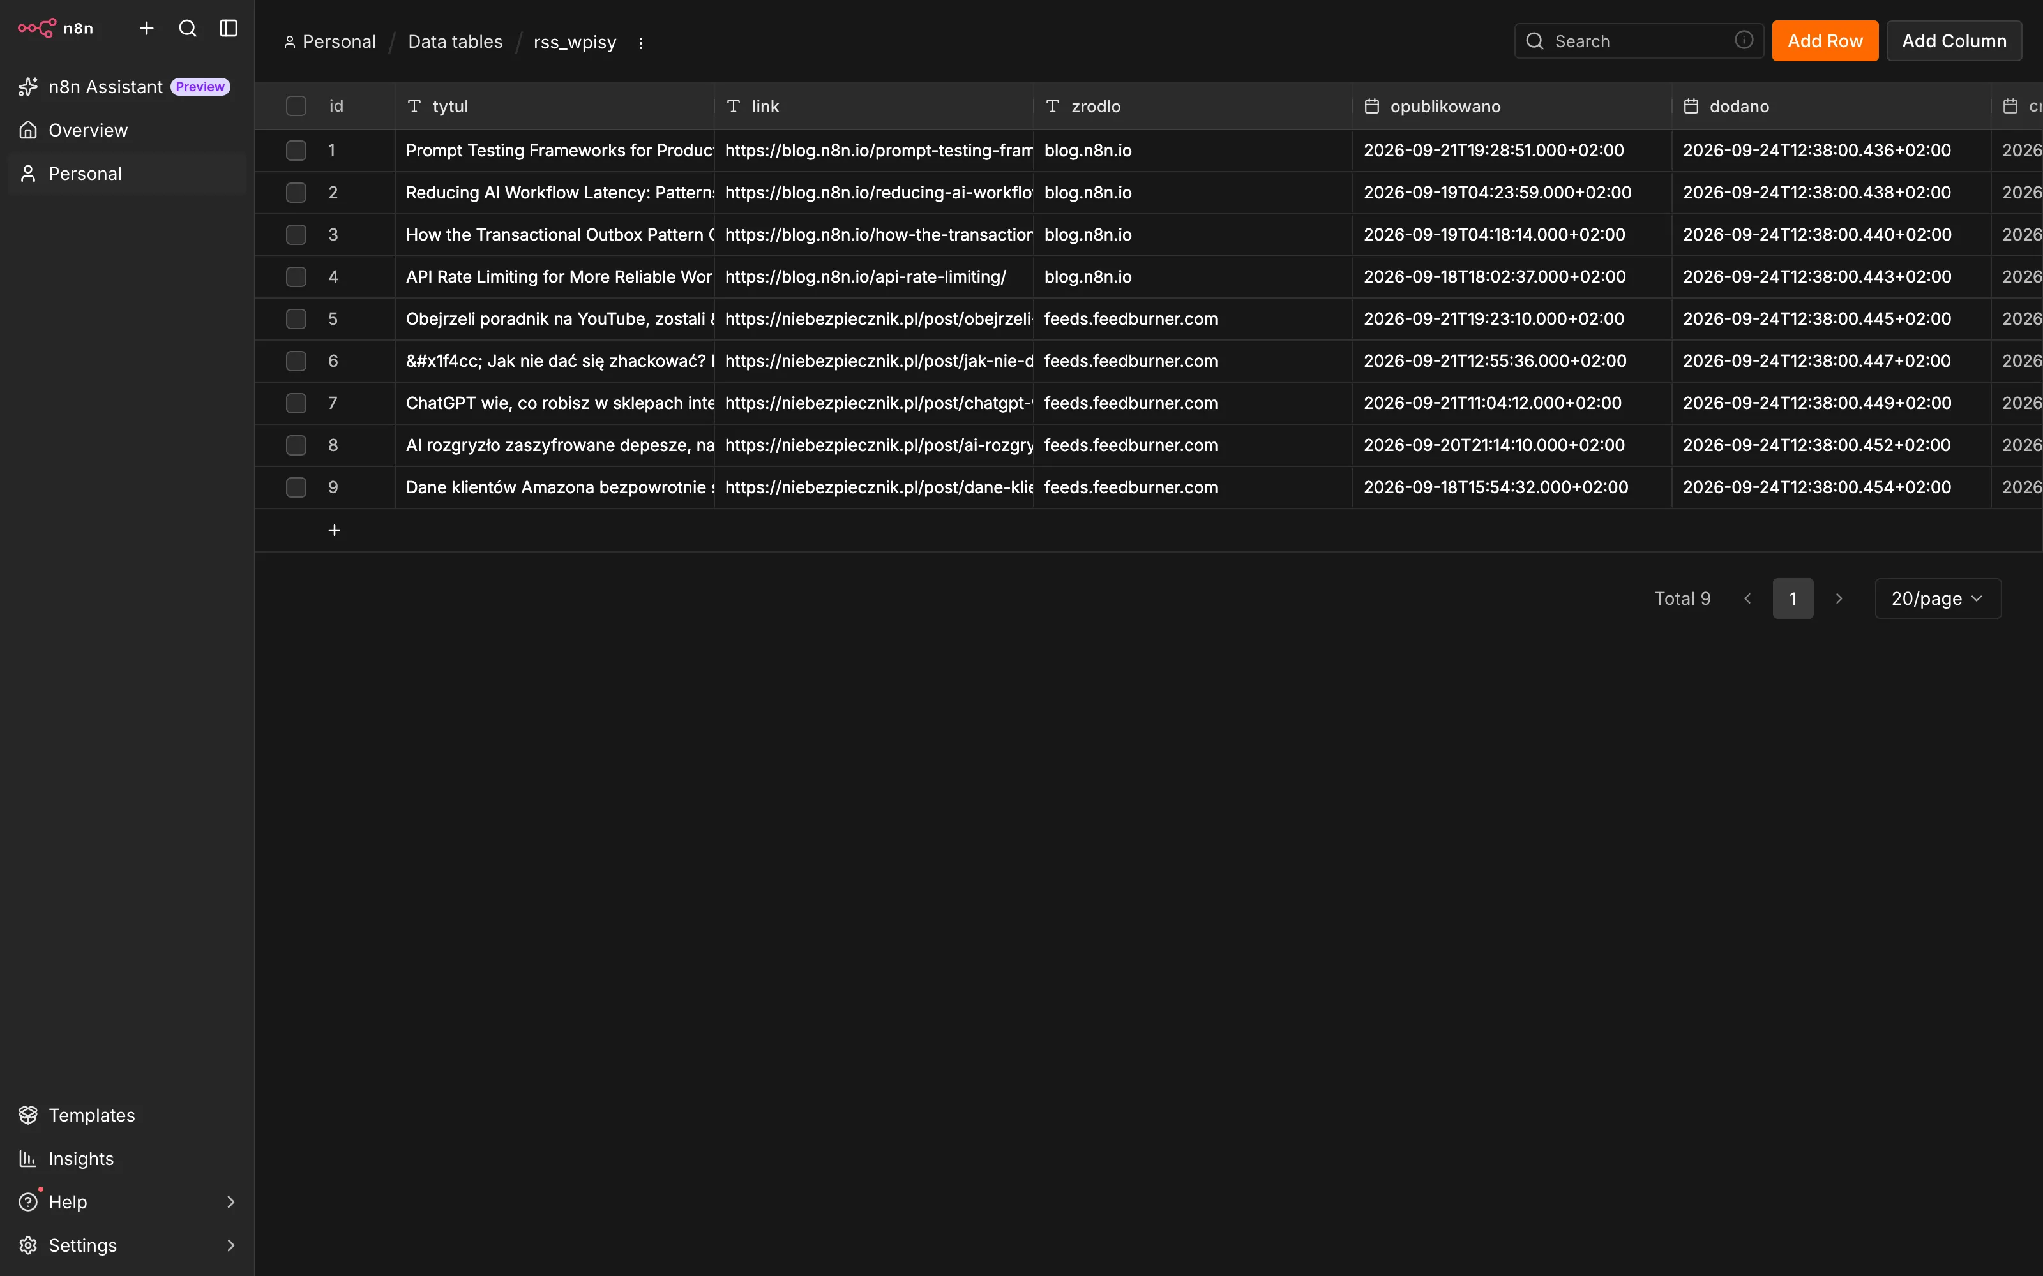
Task: Click the calendar icon of dodano column
Action: click(1691, 107)
